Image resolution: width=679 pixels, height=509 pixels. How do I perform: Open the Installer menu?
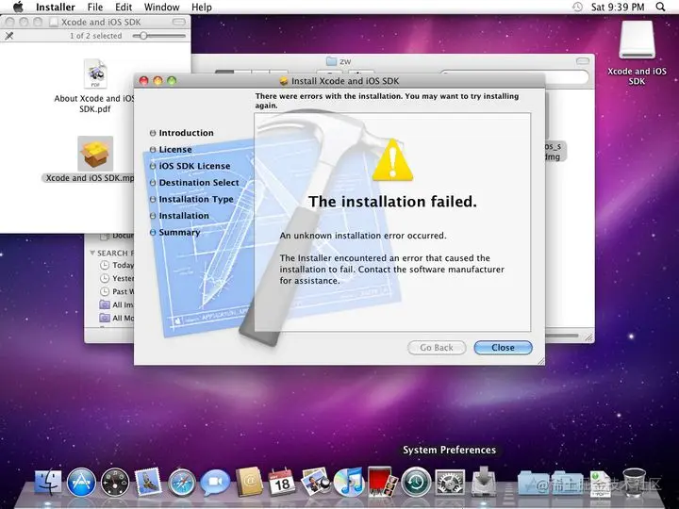click(x=56, y=7)
